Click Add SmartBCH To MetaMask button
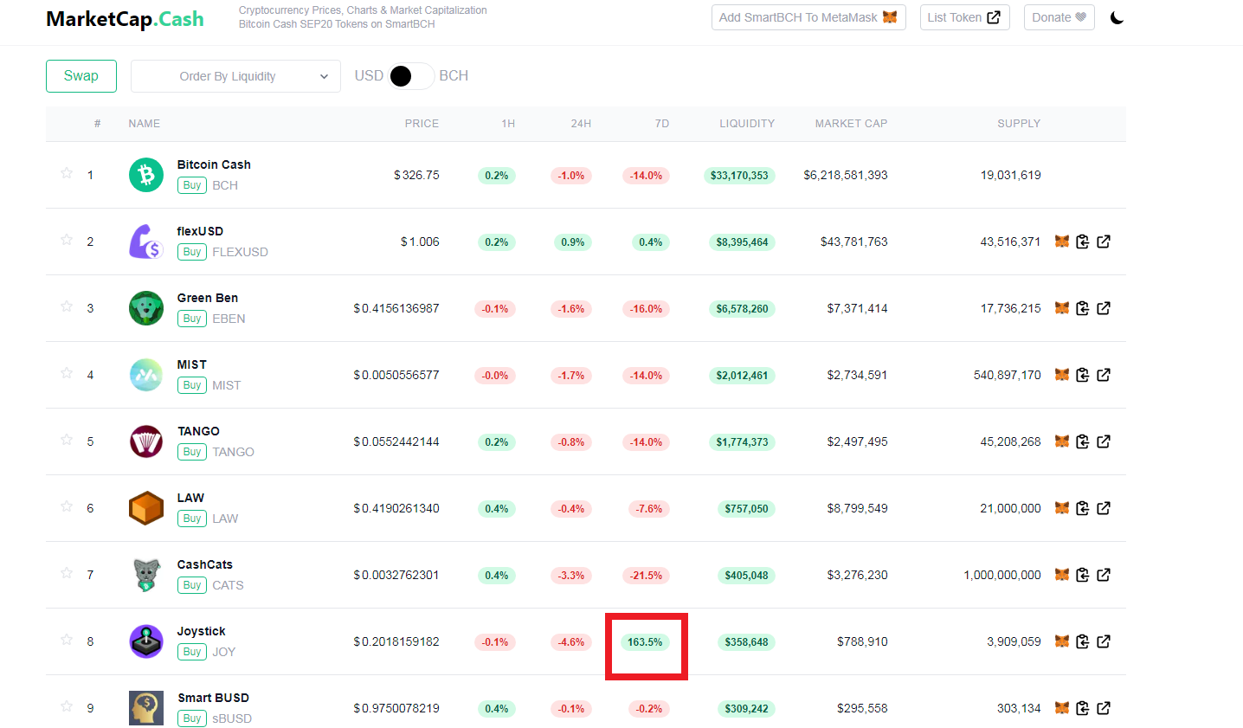Viewport: 1243px width, 728px height. tap(808, 17)
